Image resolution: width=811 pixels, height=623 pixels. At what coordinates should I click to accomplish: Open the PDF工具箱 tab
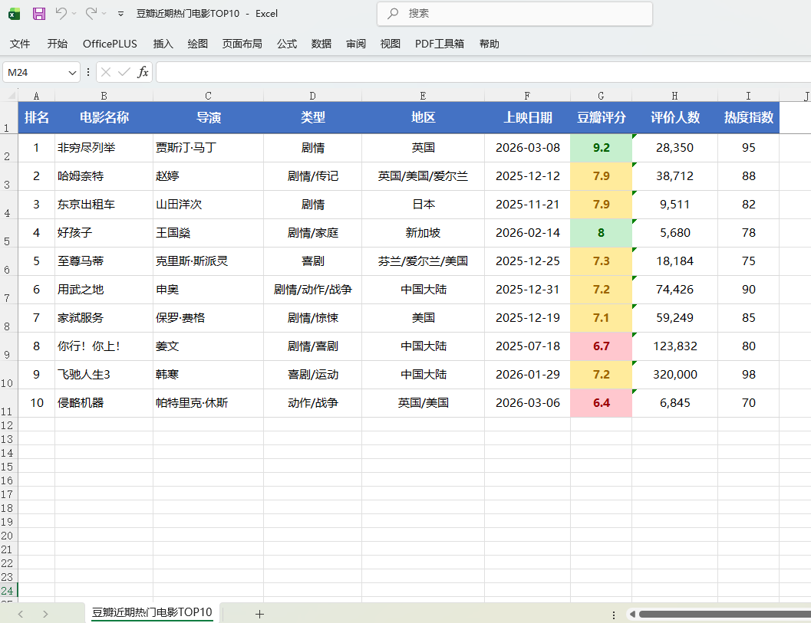440,44
